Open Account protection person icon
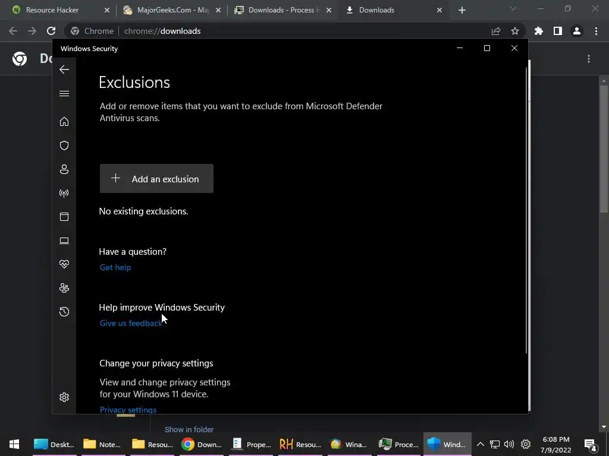Screen dimensions: 609x456 [x=64, y=169]
